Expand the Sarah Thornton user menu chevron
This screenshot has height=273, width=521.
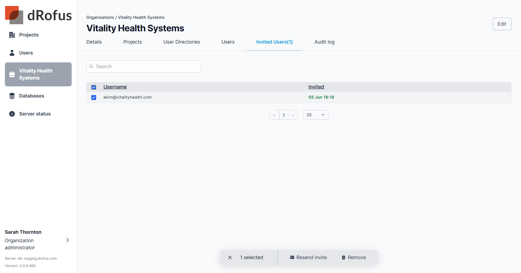tap(68, 240)
